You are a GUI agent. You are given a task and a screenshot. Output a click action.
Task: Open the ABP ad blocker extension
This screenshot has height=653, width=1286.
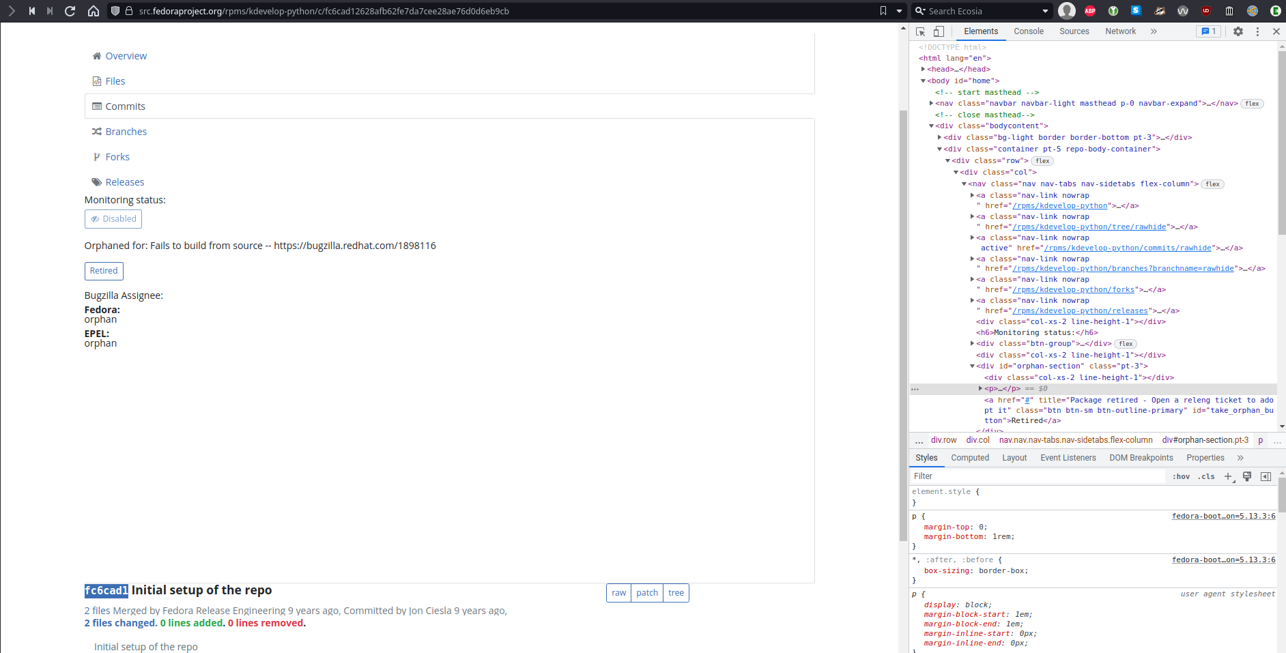pyautogui.click(x=1090, y=11)
